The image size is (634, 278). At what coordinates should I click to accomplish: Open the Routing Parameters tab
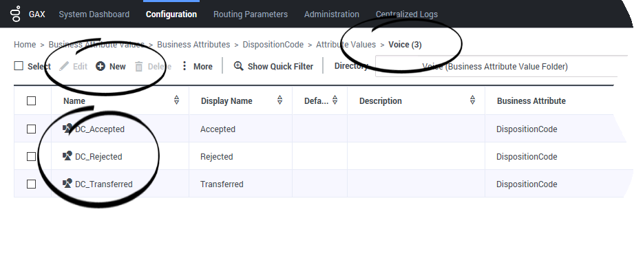click(x=250, y=14)
